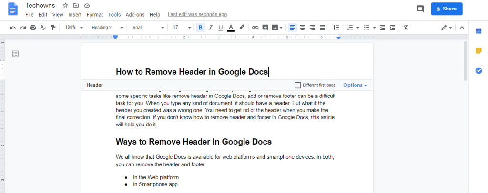This screenshot has width=488, height=193.
Task: Decrease indent of the paragraph
Action: (383, 28)
